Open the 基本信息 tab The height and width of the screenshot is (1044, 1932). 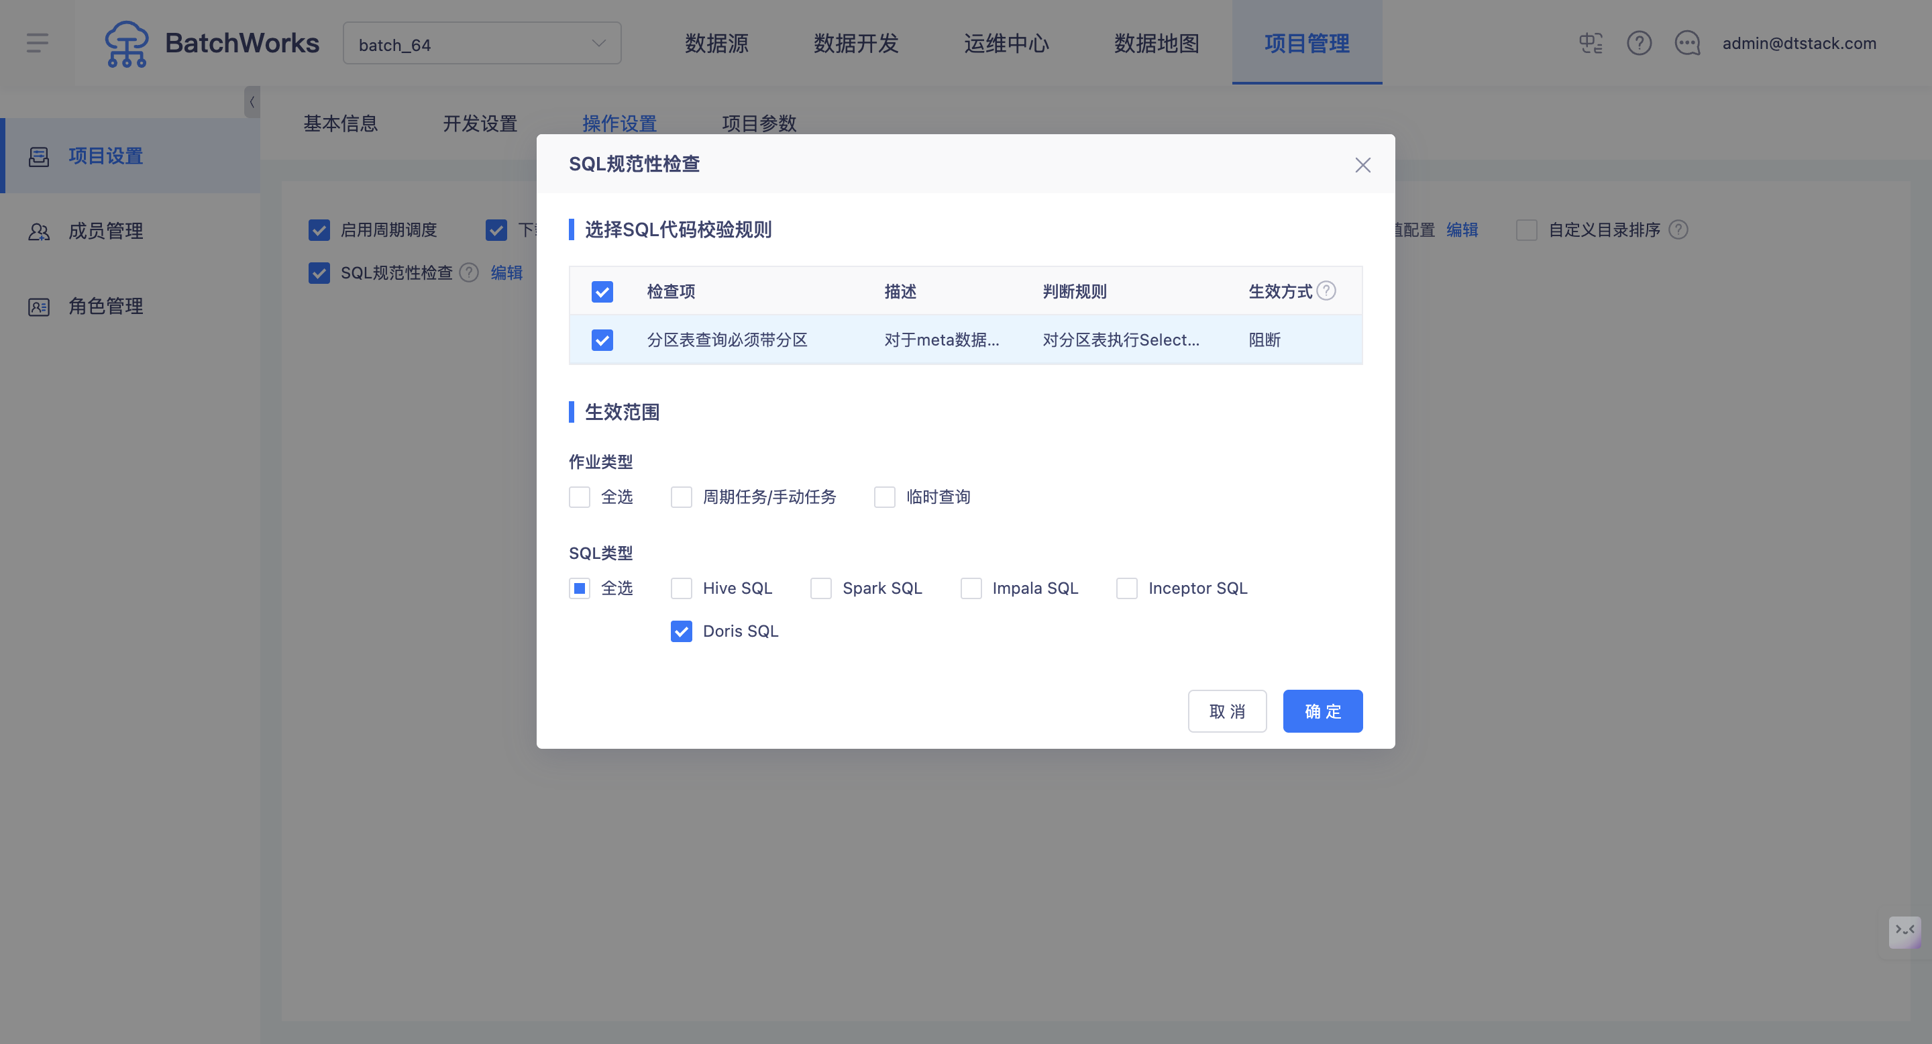(341, 123)
